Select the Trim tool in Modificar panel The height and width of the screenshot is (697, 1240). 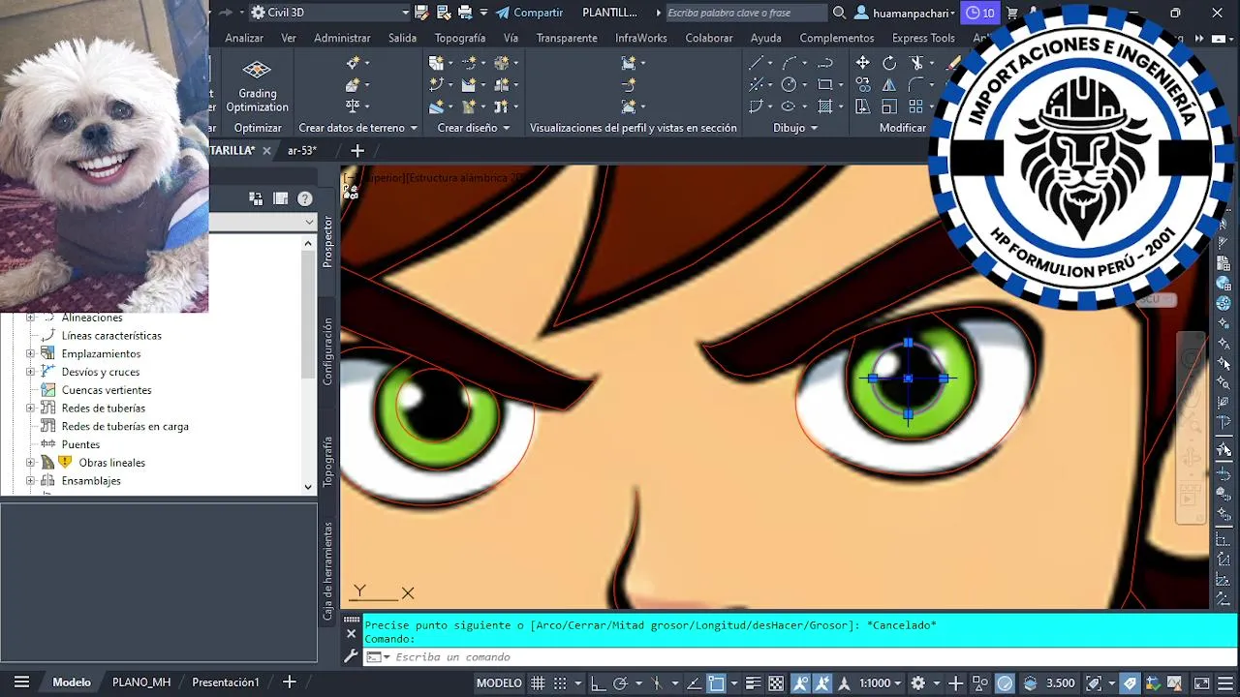click(x=916, y=63)
